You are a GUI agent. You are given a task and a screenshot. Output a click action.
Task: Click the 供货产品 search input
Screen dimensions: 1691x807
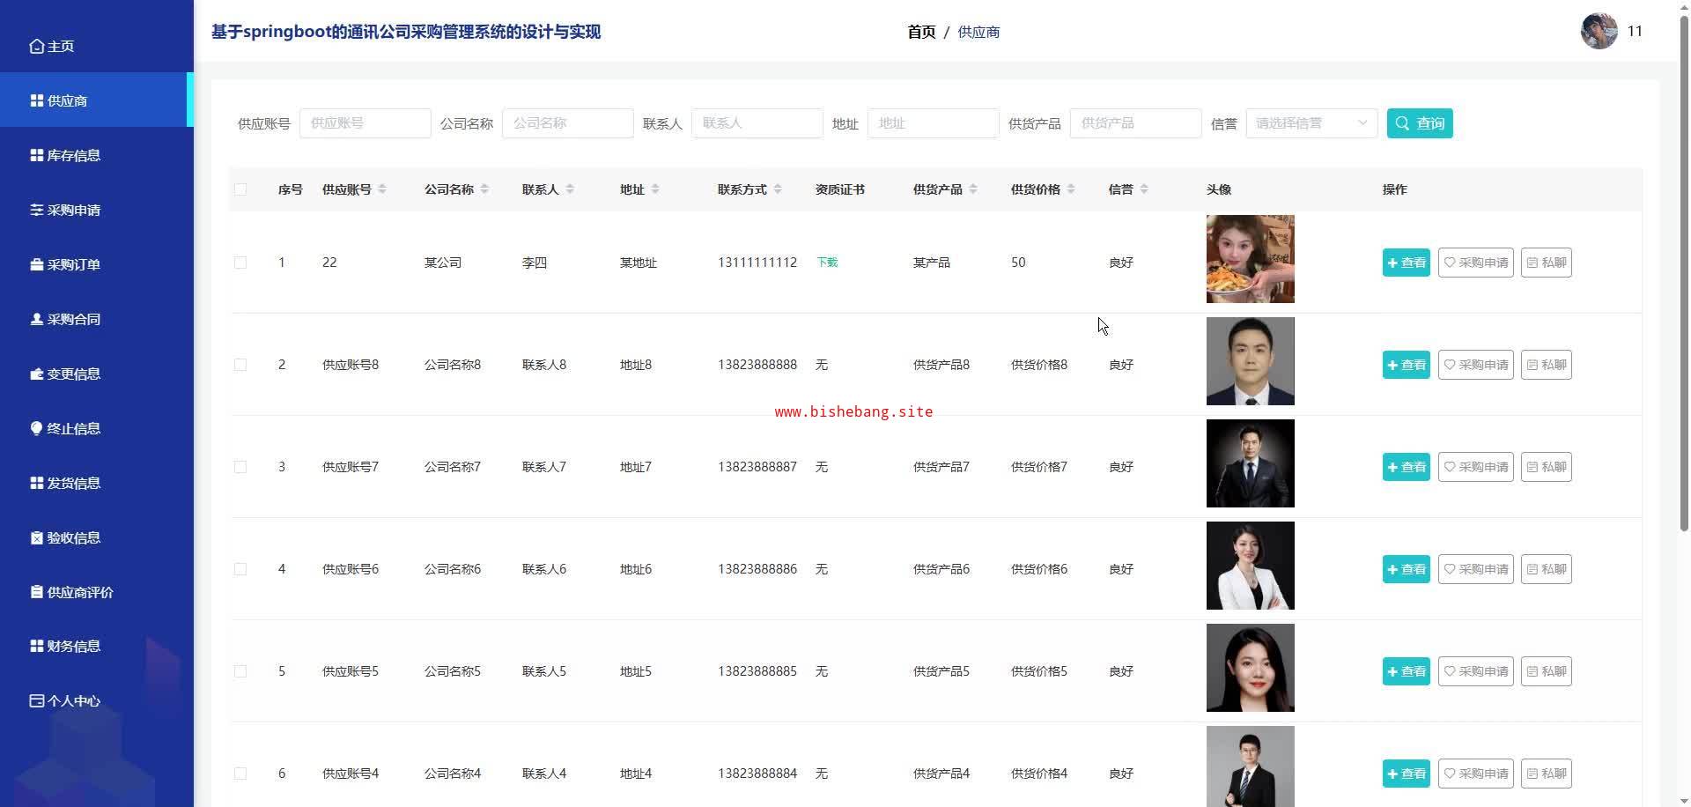tap(1136, 123)
